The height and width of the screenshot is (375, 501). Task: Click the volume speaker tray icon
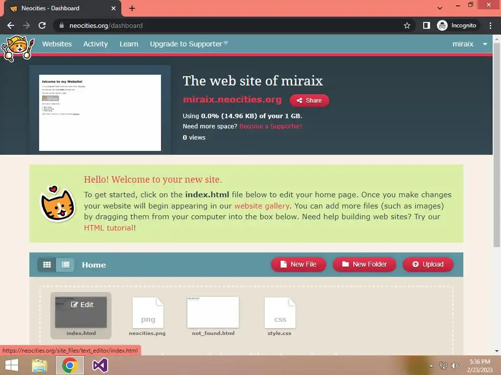pos(455,366)
